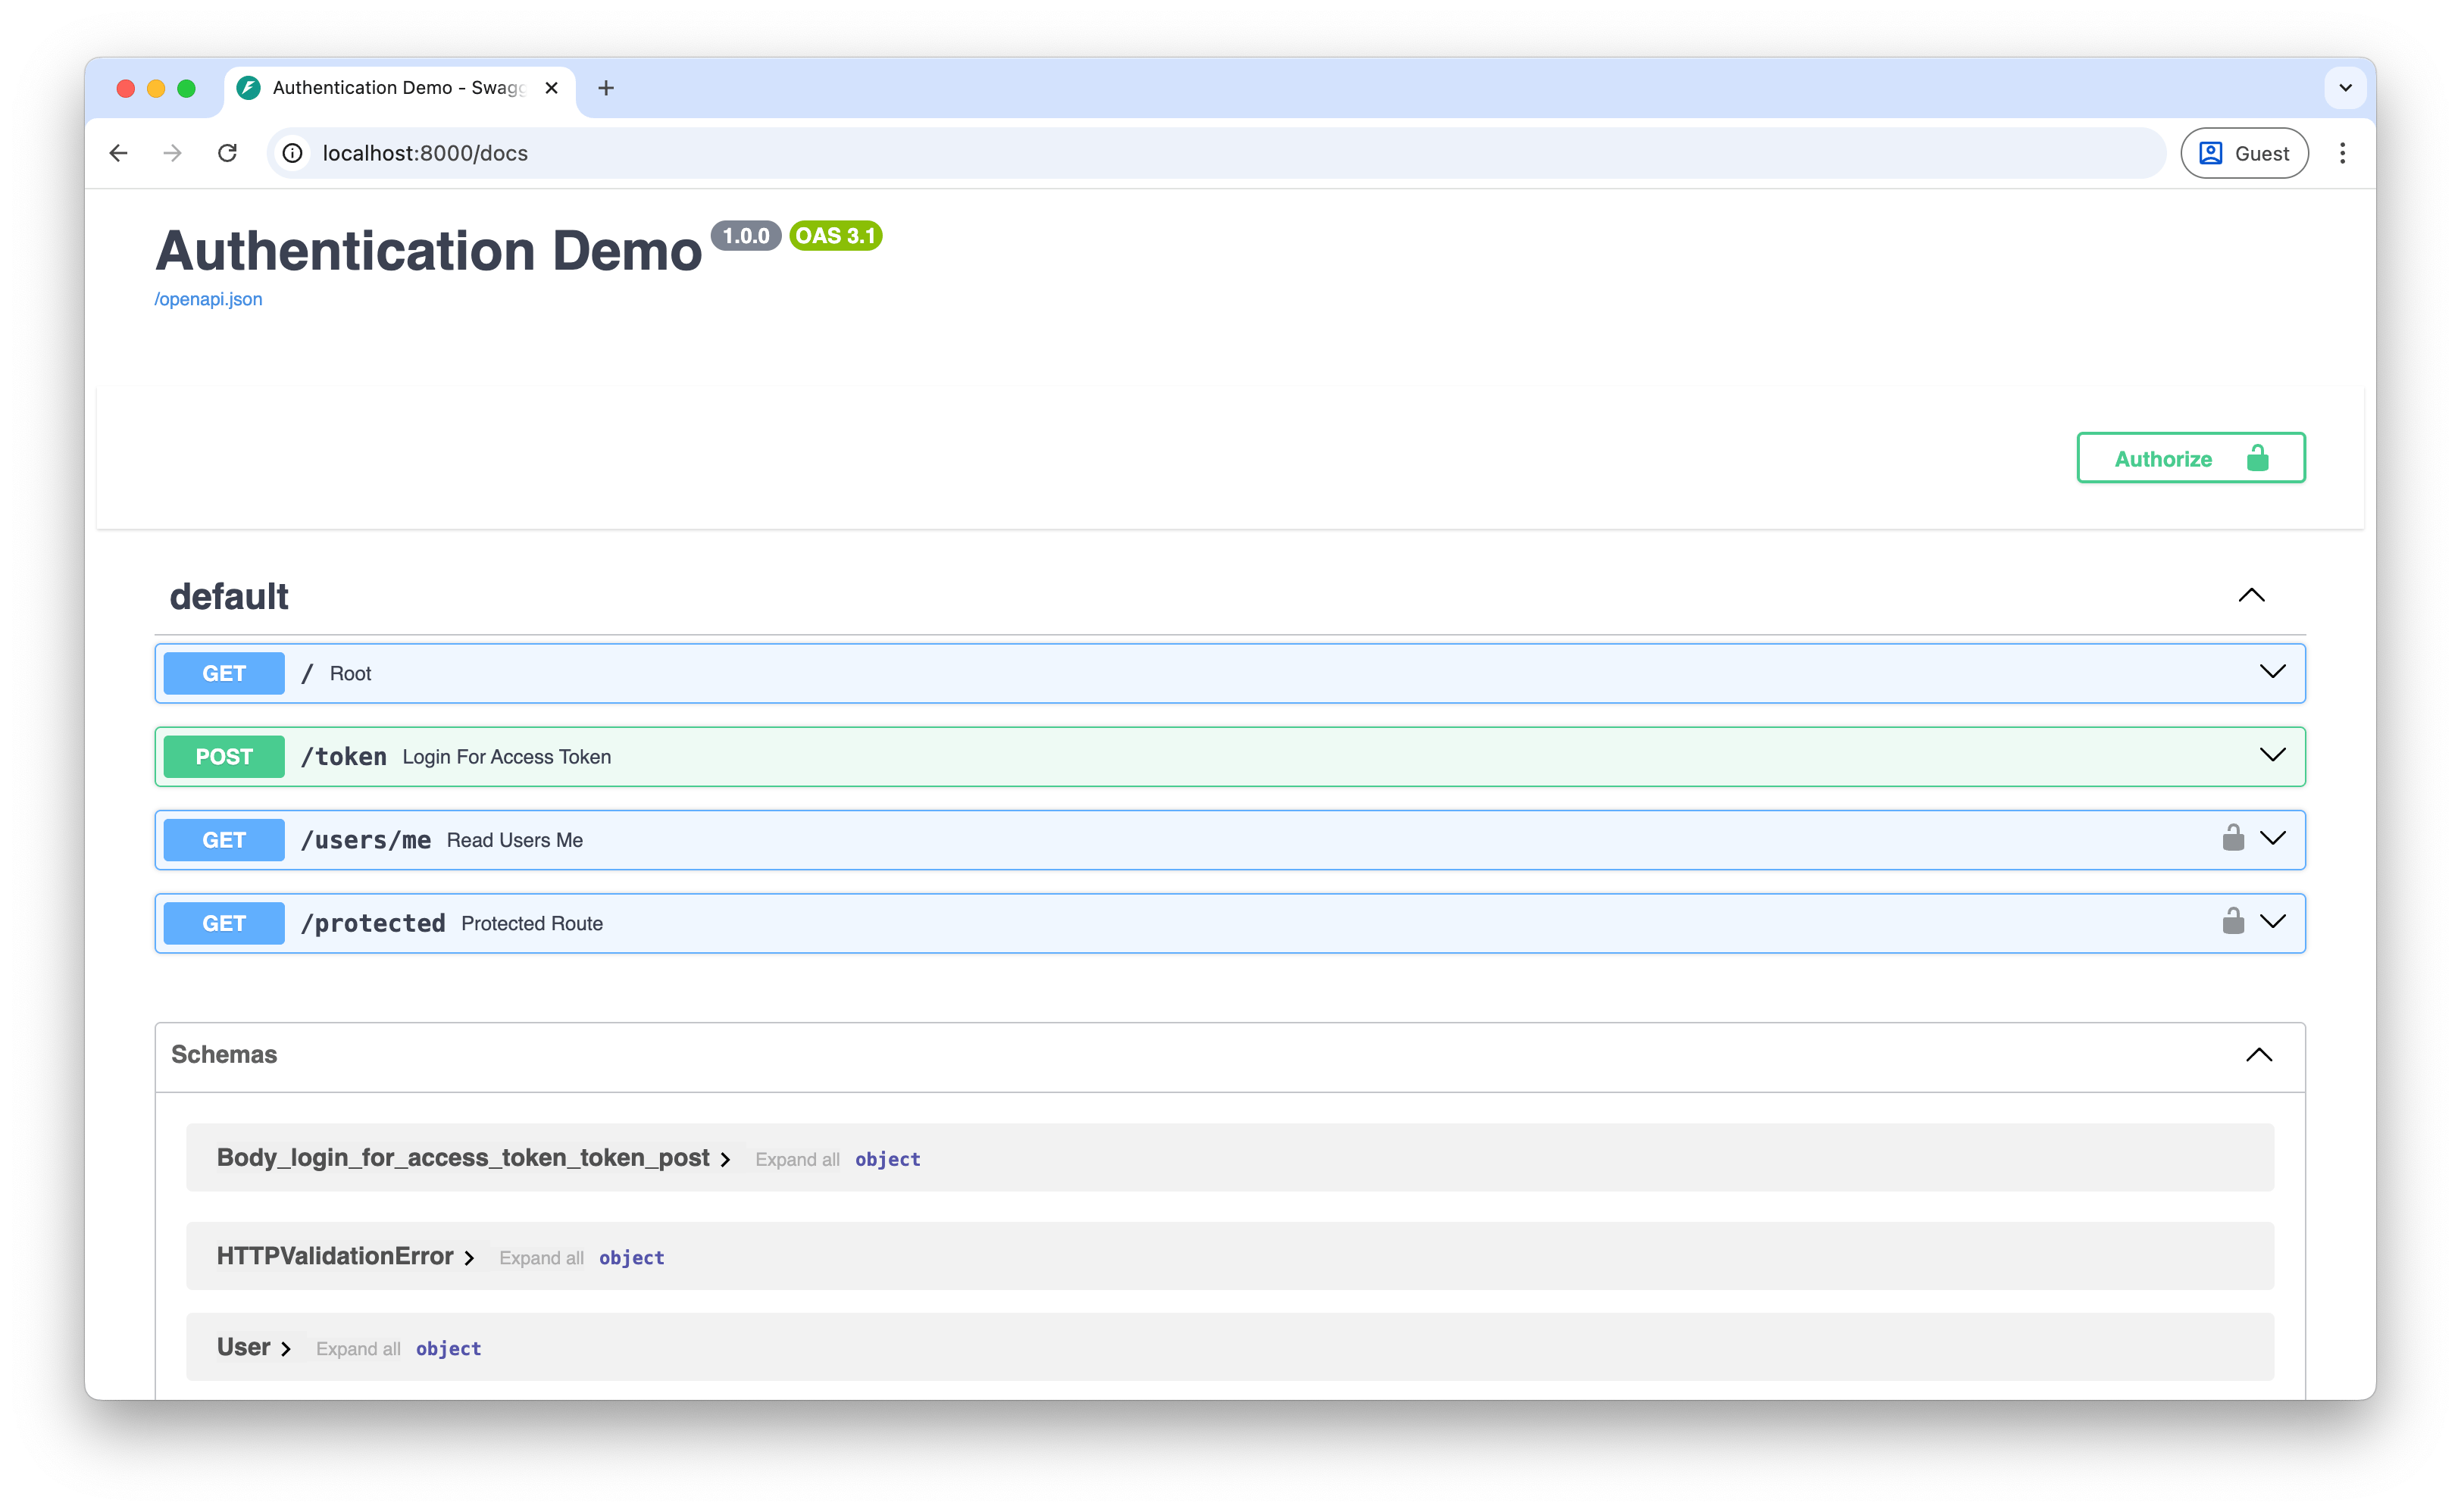
Task: Expand the GET / Root endpoint
Action: pyautogui.click(x=2272, y=672)
